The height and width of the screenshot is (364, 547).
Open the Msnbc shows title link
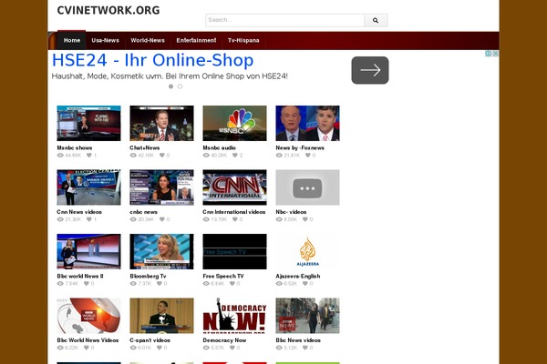pos(75,147)
